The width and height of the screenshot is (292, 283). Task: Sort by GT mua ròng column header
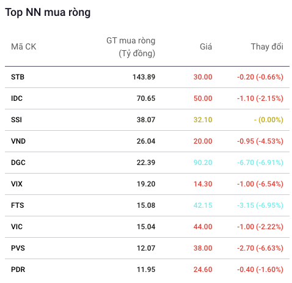pos(131,47)
